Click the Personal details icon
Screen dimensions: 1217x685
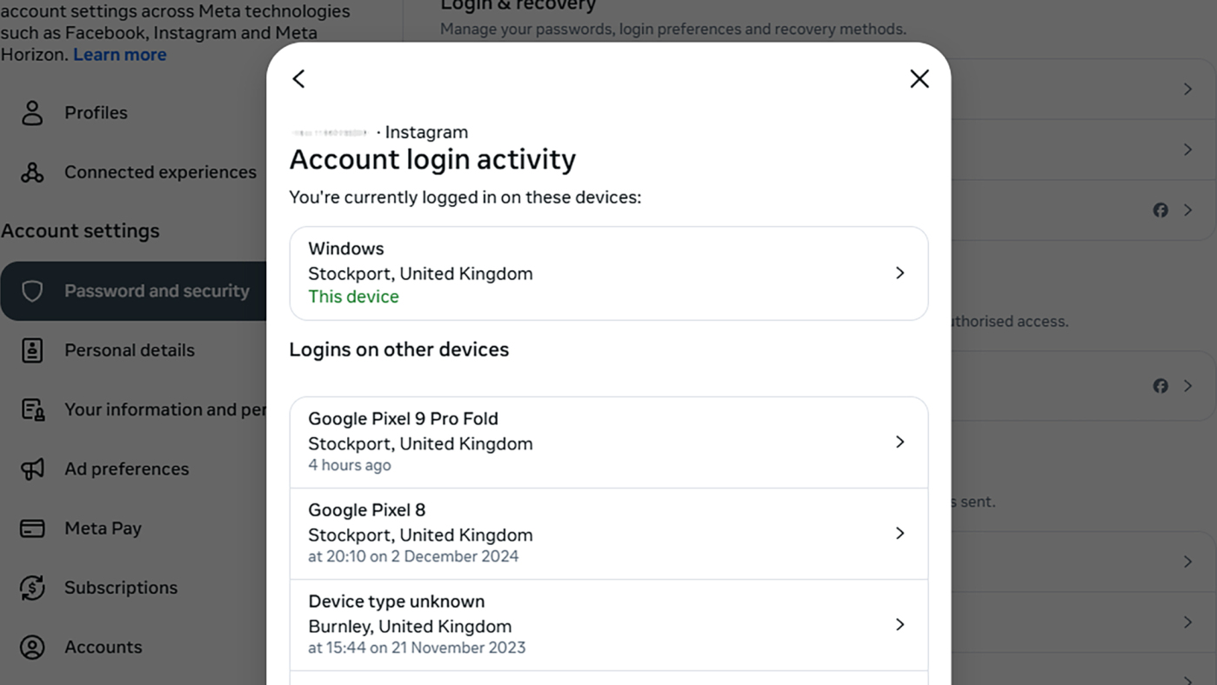32,350
